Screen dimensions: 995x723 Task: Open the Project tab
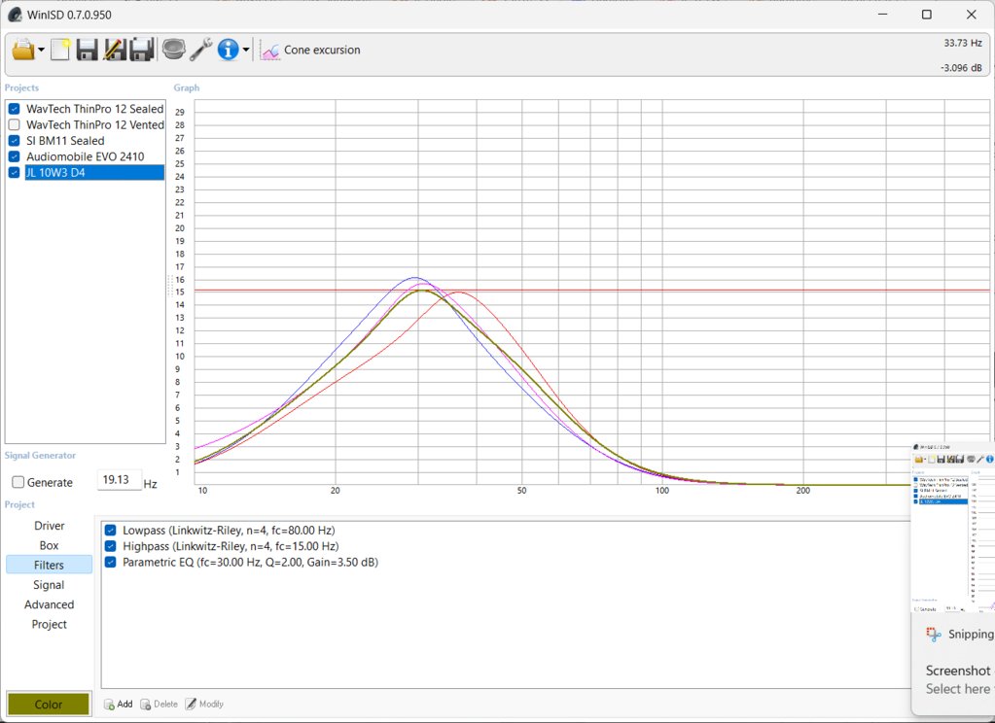click(50, 624)
